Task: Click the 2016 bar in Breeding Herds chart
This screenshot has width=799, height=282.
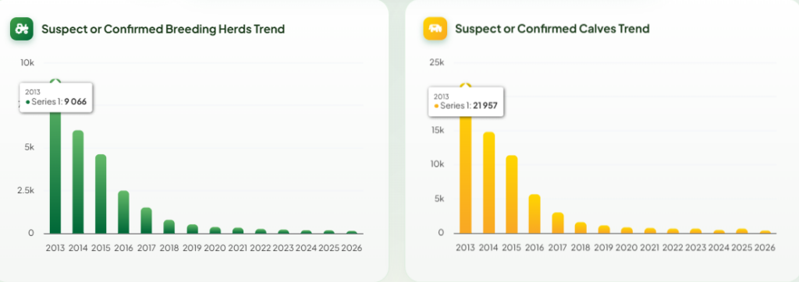Action: pyautogui.click(x=124, y=212)
